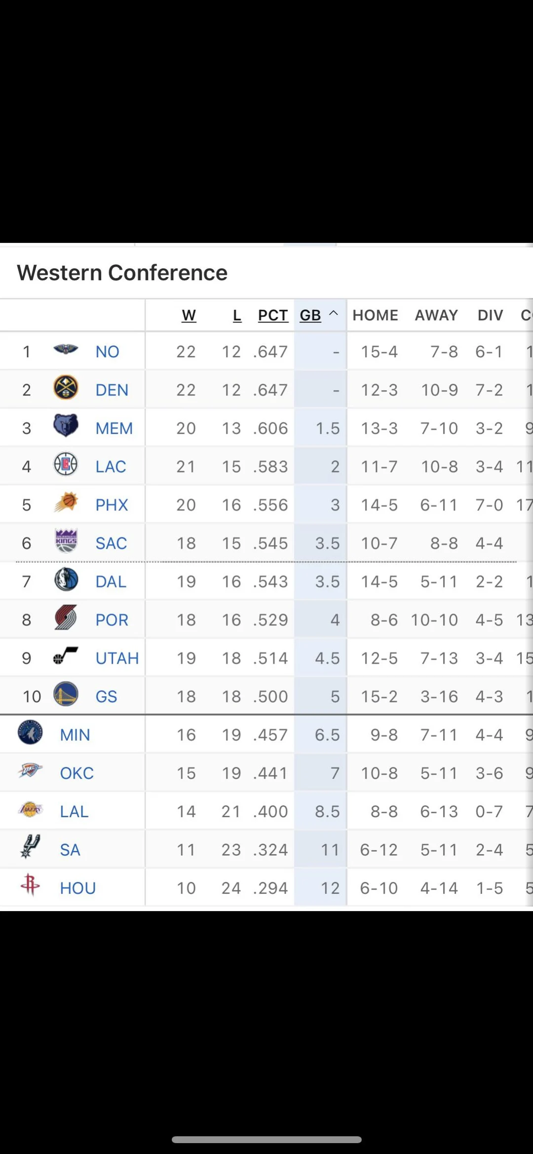This screenshot has width=533, height=1154.
Task: Tap the Golden State Warriors logo
Action: click(66, 694)
